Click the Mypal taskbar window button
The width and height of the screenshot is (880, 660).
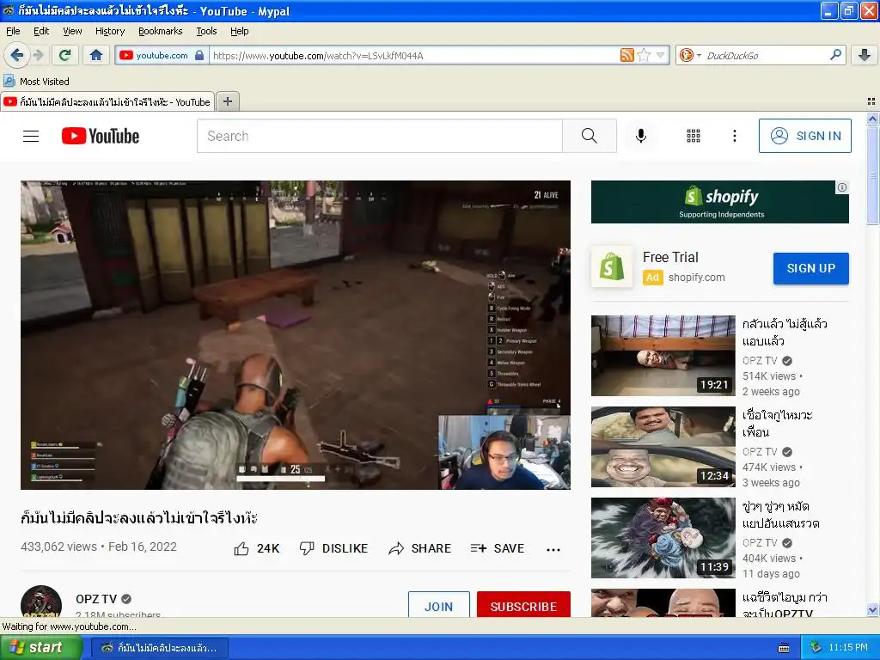159,647
